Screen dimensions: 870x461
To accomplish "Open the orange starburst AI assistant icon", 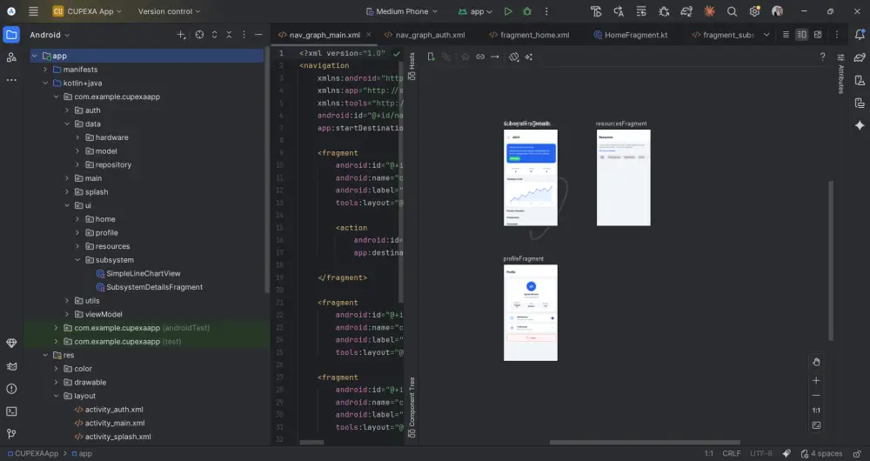I will point(709,11).
